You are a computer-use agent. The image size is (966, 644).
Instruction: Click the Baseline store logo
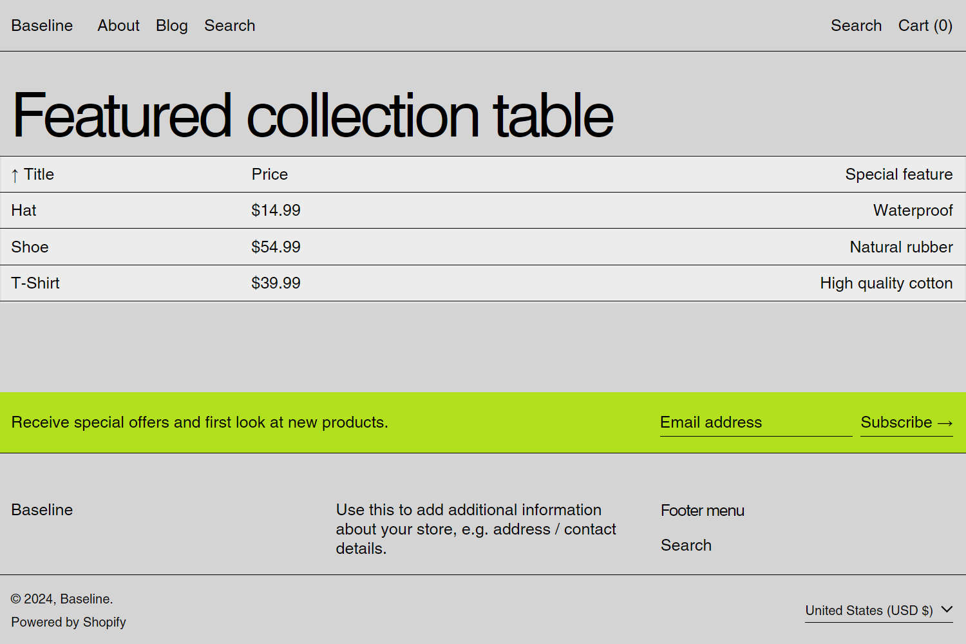(41, 26)
